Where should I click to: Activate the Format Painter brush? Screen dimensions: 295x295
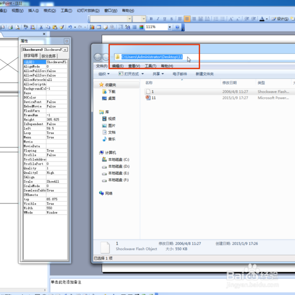(x=62, y=27)
